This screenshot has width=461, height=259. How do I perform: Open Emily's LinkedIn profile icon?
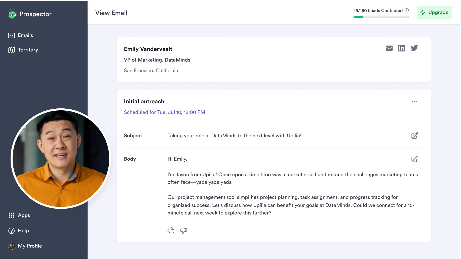pyautogui.click(x=401, y=48)
